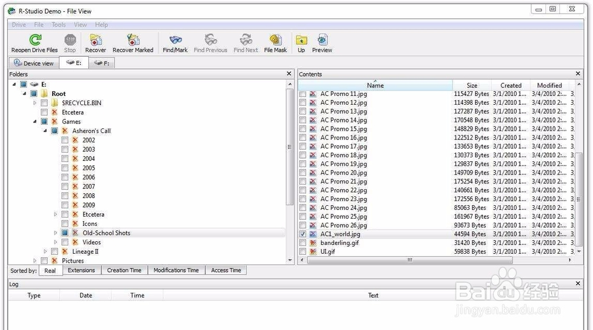Sort by the Creation Time tab
The image size is (593, 330).
(x=124, y=270)
